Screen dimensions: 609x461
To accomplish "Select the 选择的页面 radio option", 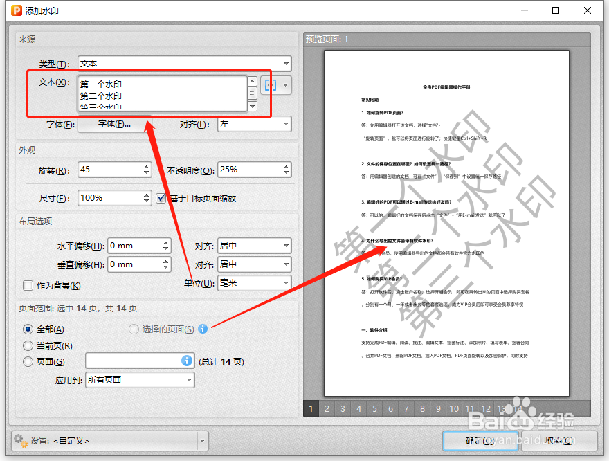I will tap(134, 329).
